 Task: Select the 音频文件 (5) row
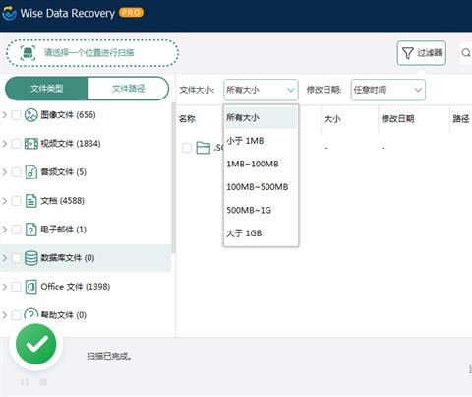(x=86, y=172)
